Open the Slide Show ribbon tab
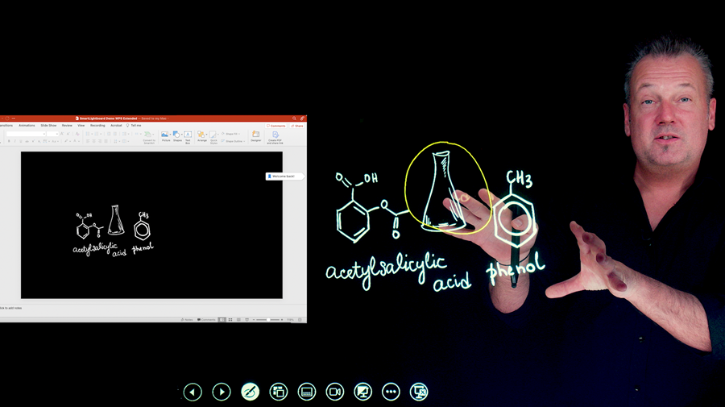The image size is (725, 407). [x=48, y=126]
